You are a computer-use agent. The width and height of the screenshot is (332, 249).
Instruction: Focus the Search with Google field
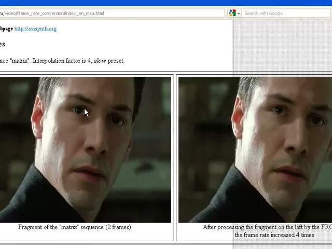point(287,13)
